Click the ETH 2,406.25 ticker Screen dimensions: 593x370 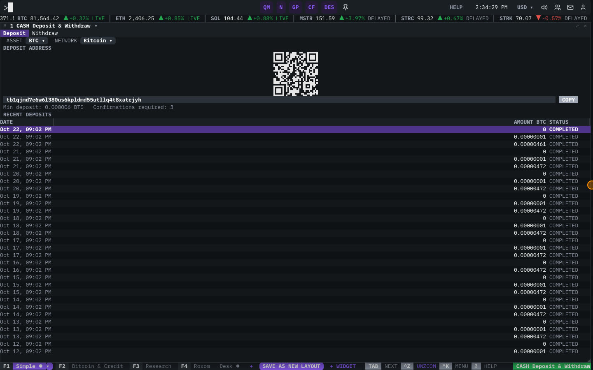point(158,18)
